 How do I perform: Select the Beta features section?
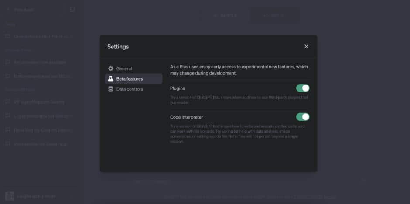pyautogui.click(x=133, y=78)
